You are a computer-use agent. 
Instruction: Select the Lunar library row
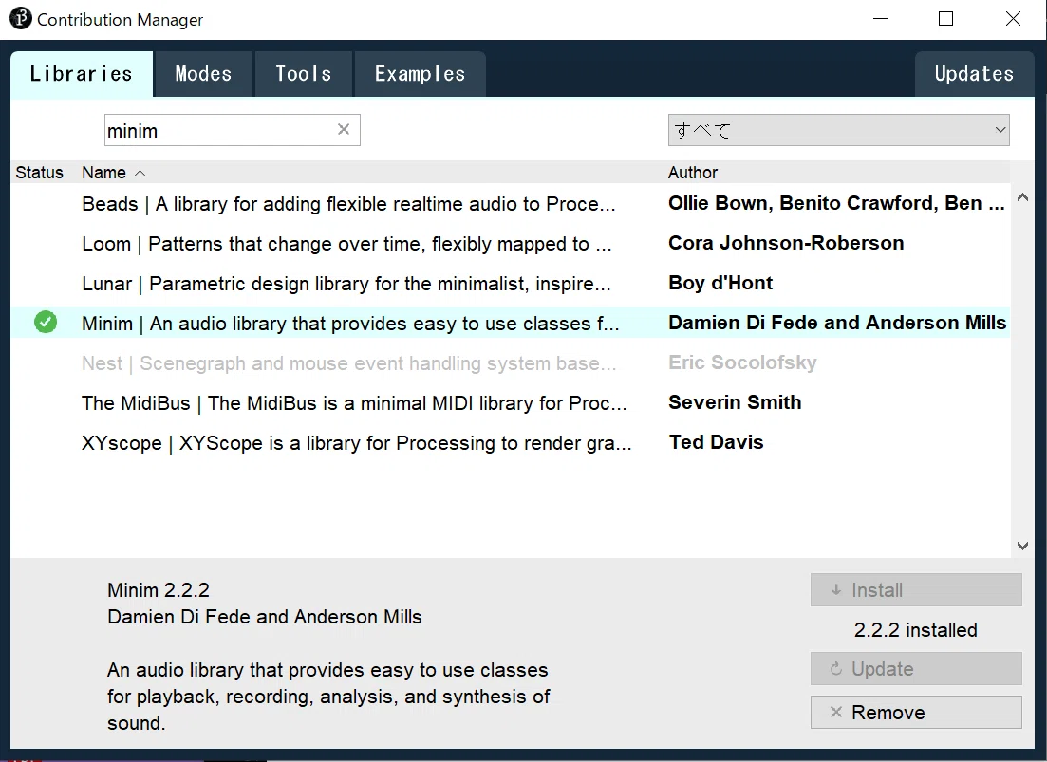(x=510, y=284)
